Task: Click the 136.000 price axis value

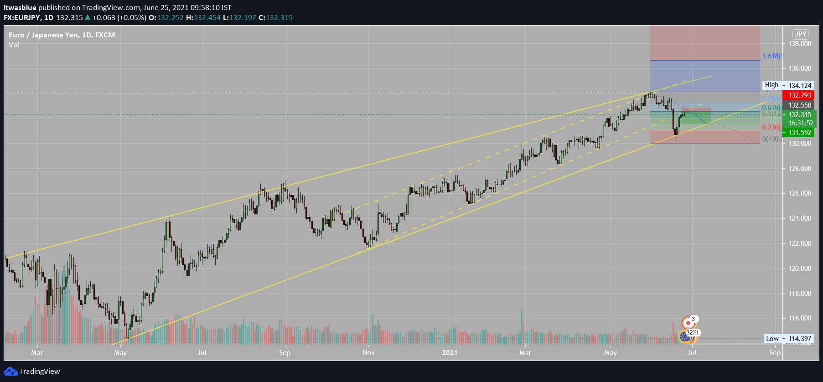Action: coord(800,68)
